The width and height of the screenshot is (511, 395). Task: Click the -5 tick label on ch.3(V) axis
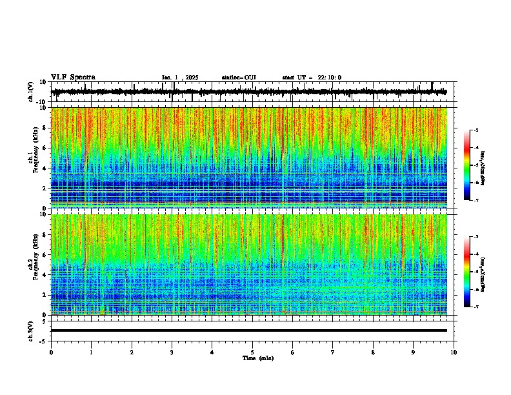tap(43, 341)
